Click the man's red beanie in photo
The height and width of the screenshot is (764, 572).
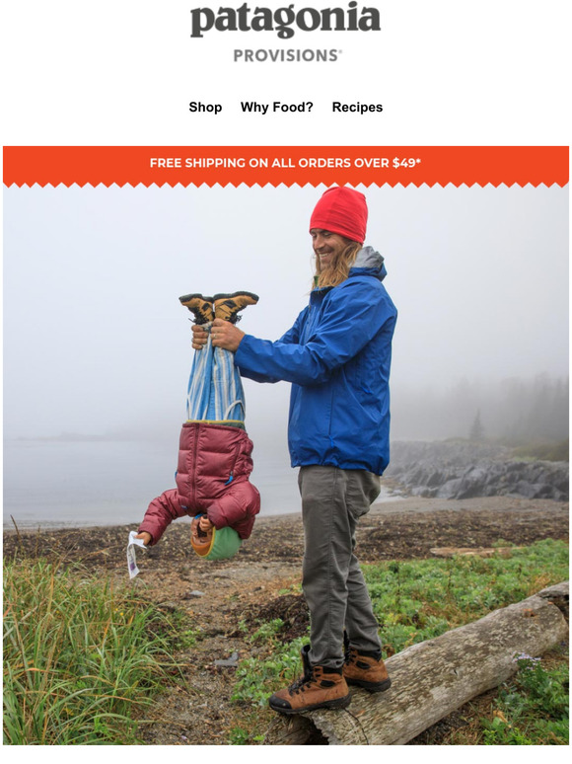[x=339, y=213]
